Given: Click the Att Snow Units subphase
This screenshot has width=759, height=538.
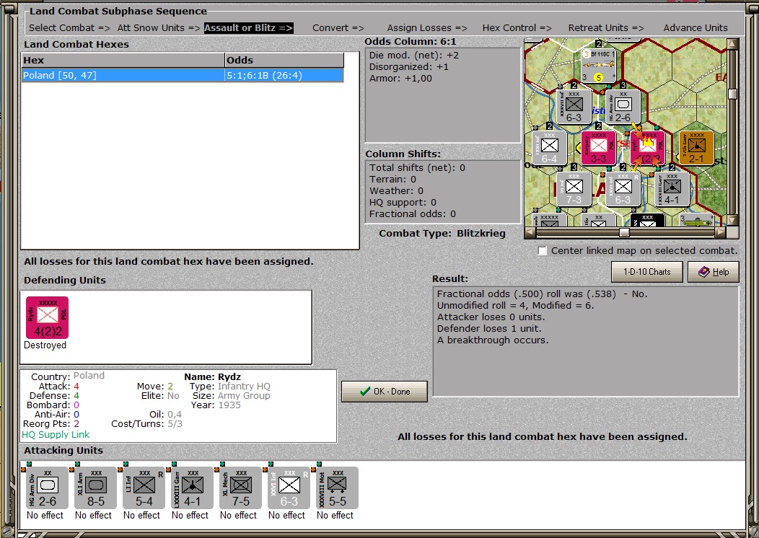Looking at the screenshot, I should [x=159, y=28].
